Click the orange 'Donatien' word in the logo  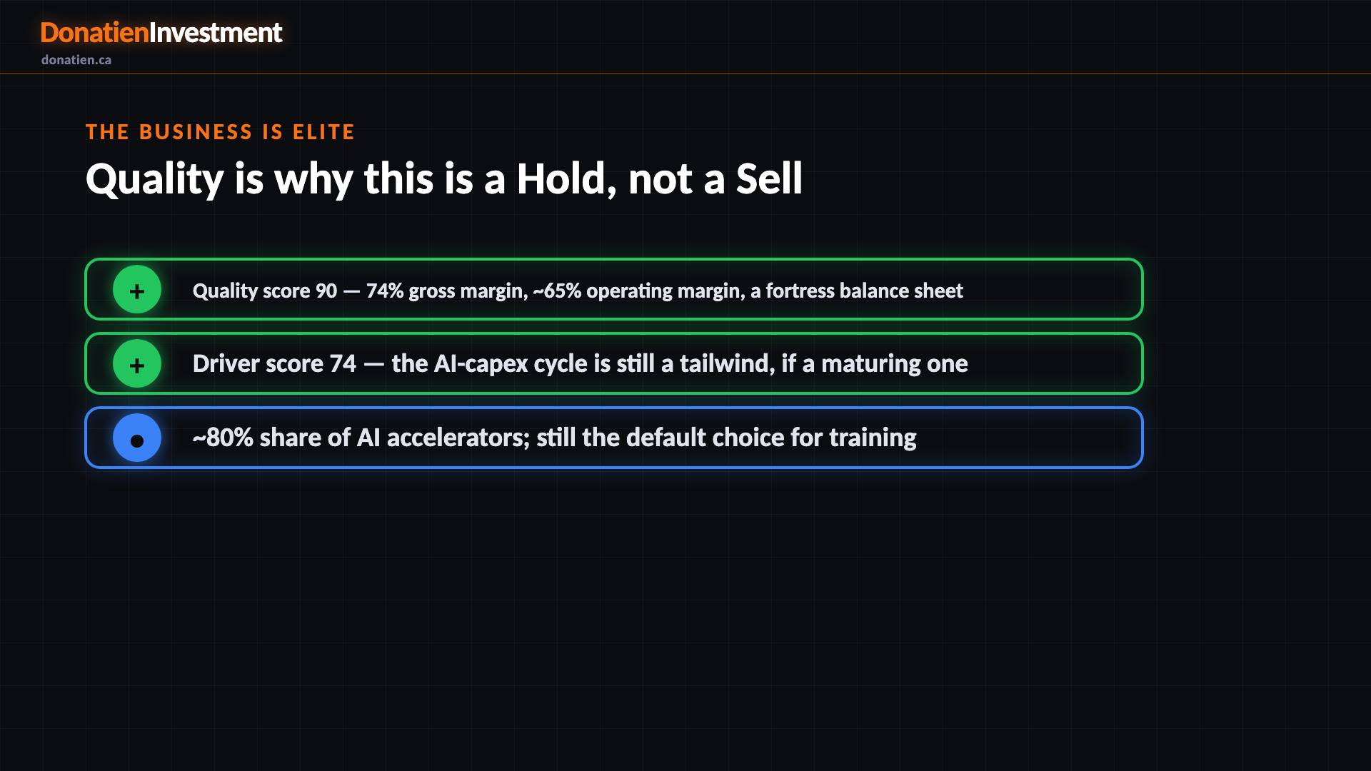tap(94, 33)
